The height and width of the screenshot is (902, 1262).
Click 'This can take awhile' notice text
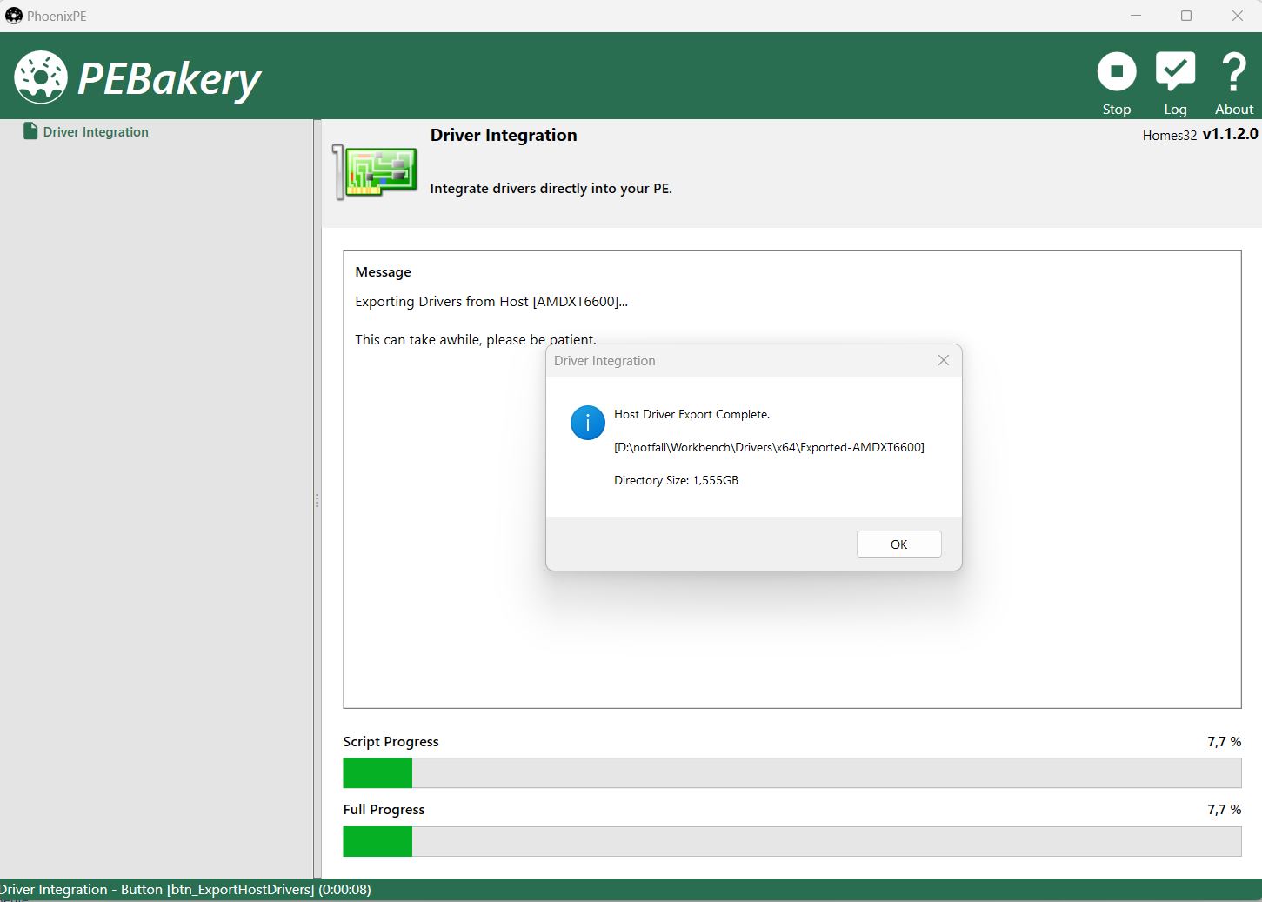[476, 339]
